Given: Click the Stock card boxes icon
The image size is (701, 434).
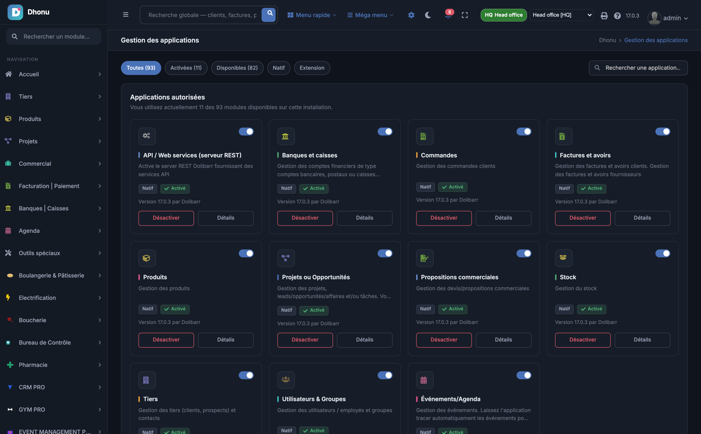Looking at the screenshot, I should point(564,258).
